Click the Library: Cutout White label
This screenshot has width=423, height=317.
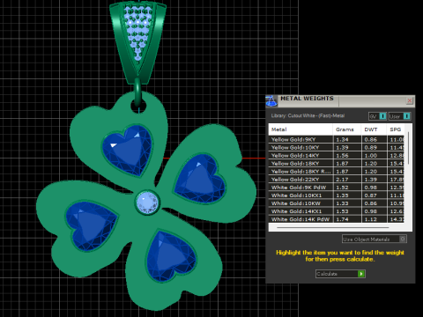pyautogui.click(x=308, y=115)
